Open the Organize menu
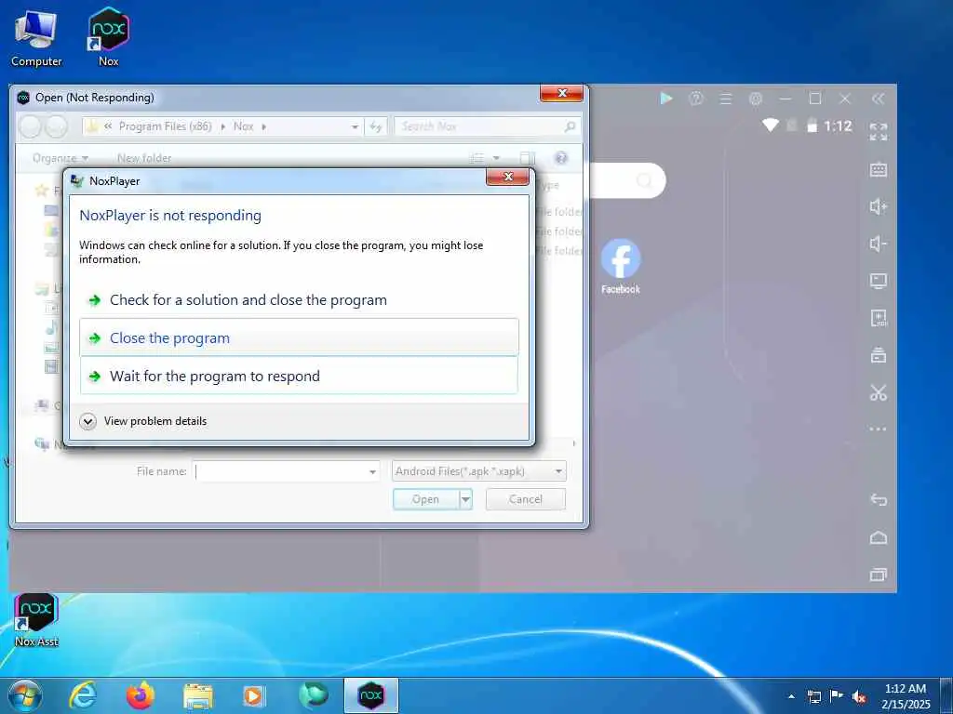 pyautogui.click(x=60, y=158)
